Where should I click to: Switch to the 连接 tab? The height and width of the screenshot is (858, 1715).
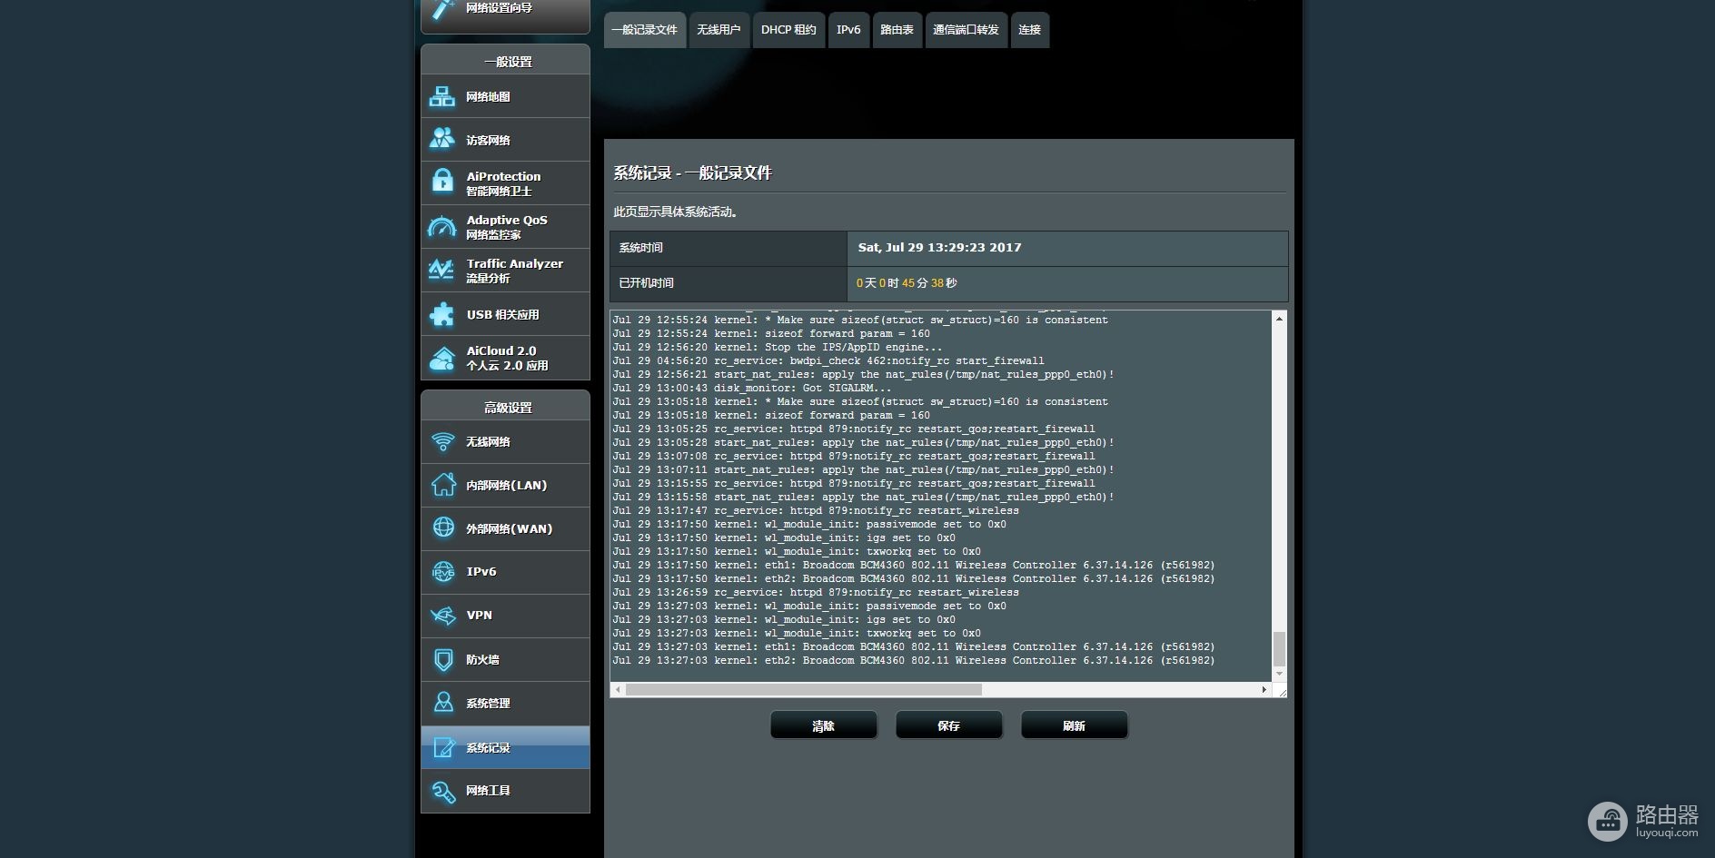1029,30
